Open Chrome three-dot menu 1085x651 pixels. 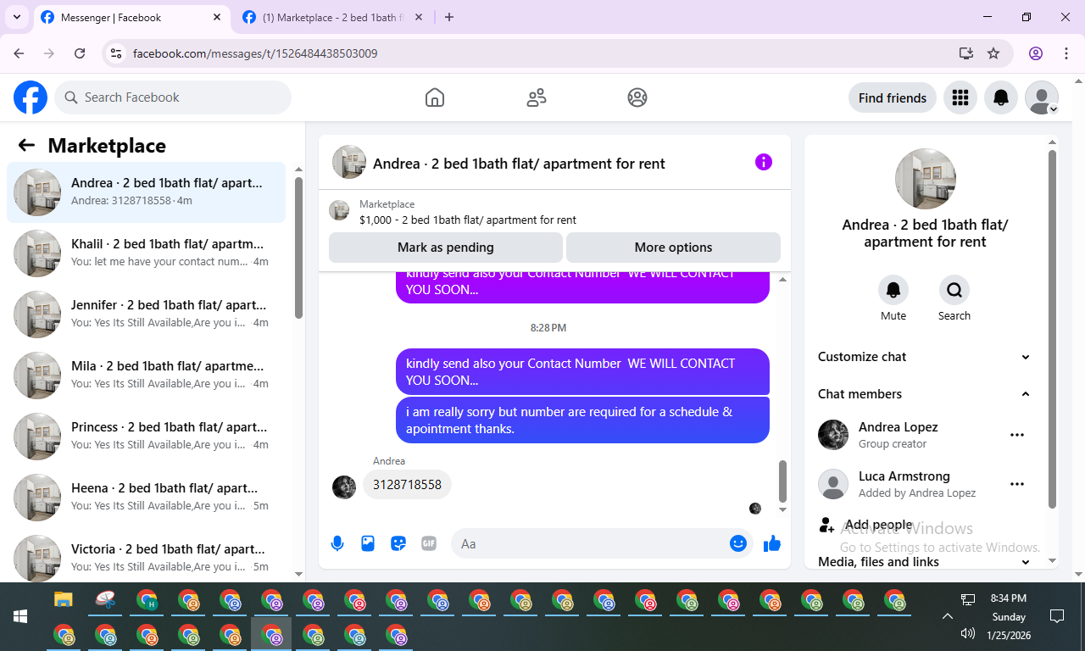pyautogui.click(x=1067, y=53)
